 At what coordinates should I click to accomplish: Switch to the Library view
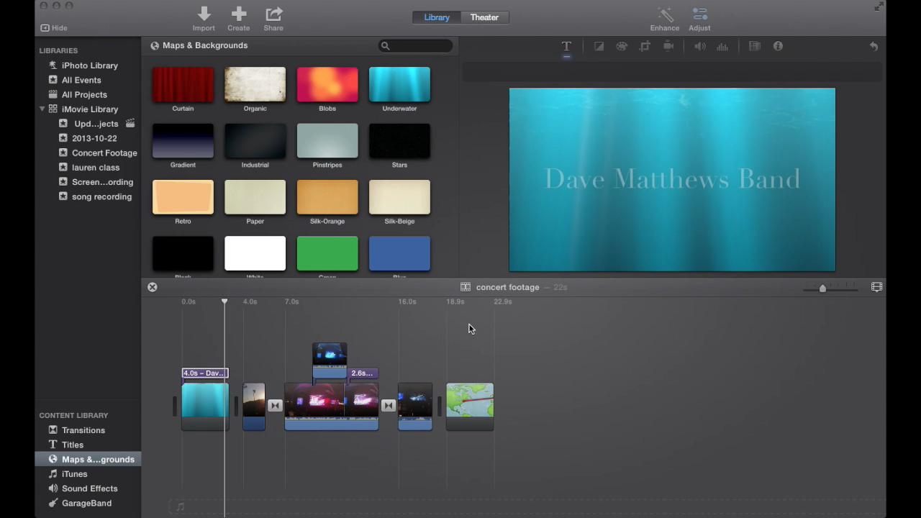coord(437,17)
